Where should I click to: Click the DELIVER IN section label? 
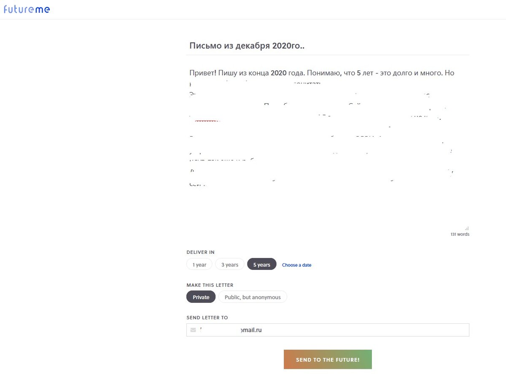coord(201,252)
